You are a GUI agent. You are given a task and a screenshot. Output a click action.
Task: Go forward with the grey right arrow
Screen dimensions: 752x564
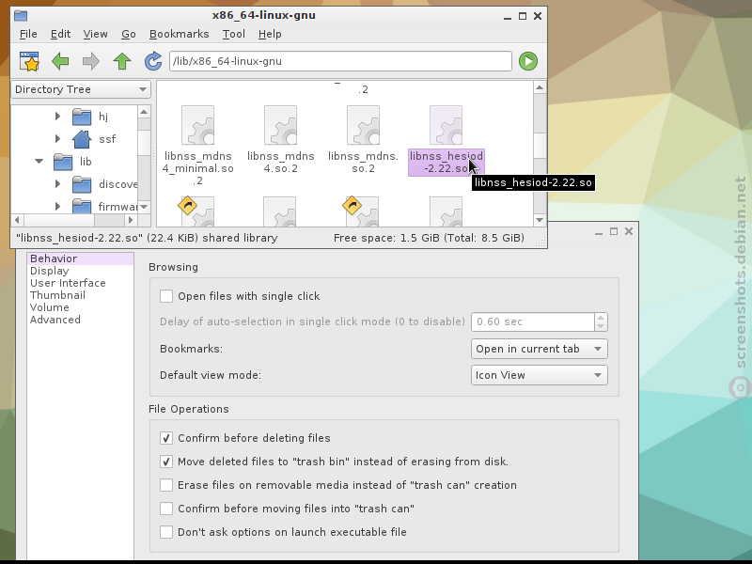click(90, 61)
